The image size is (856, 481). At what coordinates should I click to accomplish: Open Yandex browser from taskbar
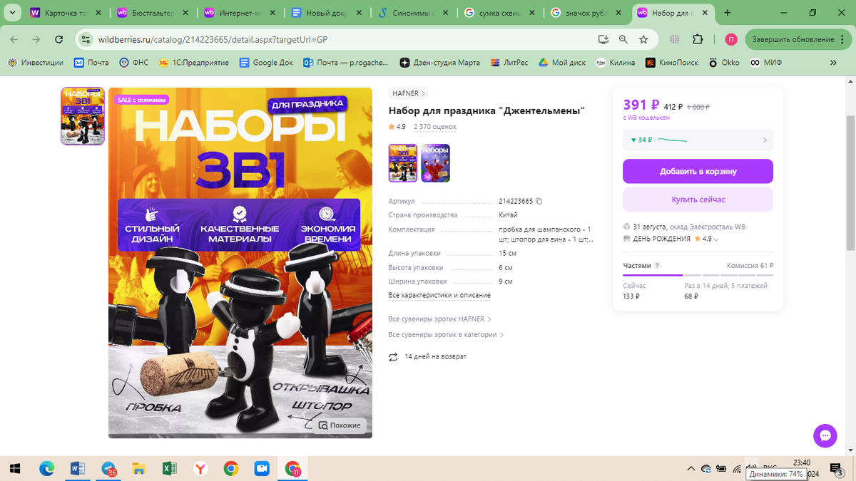pyautogui.click(x=200, y=468)
